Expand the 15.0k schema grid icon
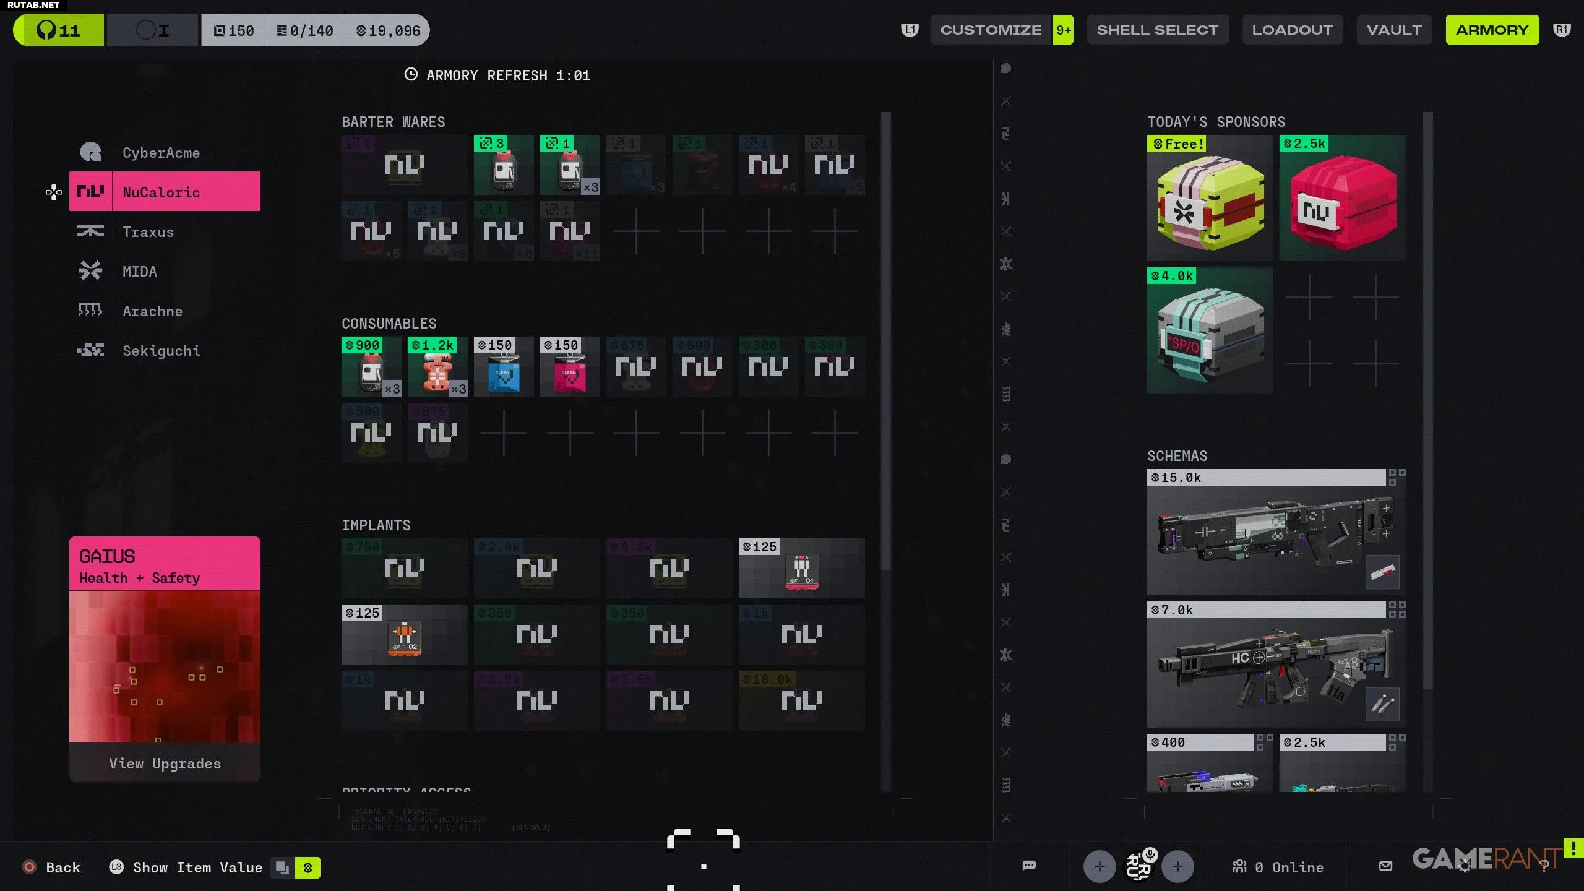This screenshot has width=1584, height=891. [1397, 477]
